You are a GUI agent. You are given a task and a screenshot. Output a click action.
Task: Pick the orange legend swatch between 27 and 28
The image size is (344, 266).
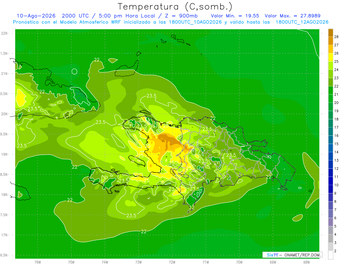click(331, 41)
